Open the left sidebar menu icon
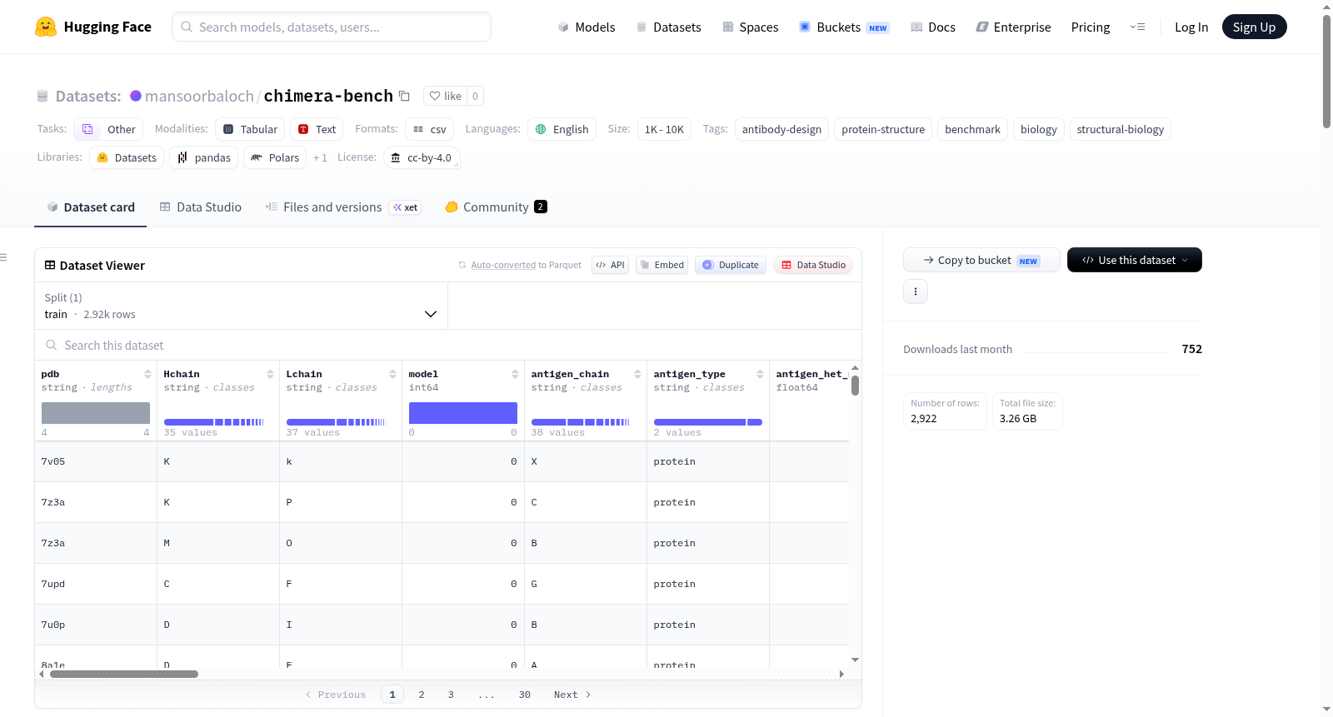This screenshot has width=1333, height=717. pyautogui.click(x=3, y=257)
